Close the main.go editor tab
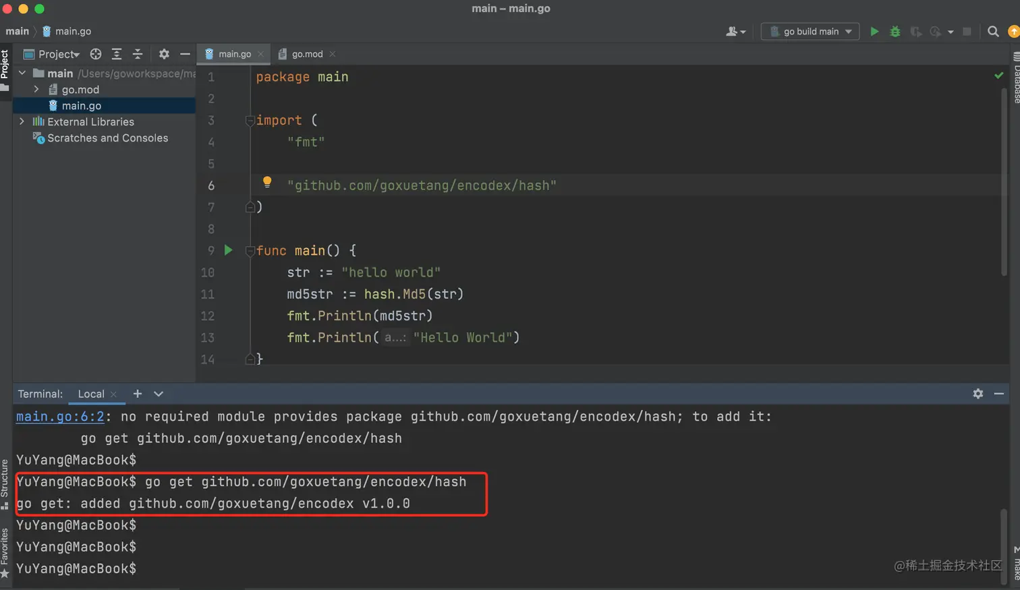This screenshot has width=1020, height=590. pyautogui.click(x=260, y=54)
